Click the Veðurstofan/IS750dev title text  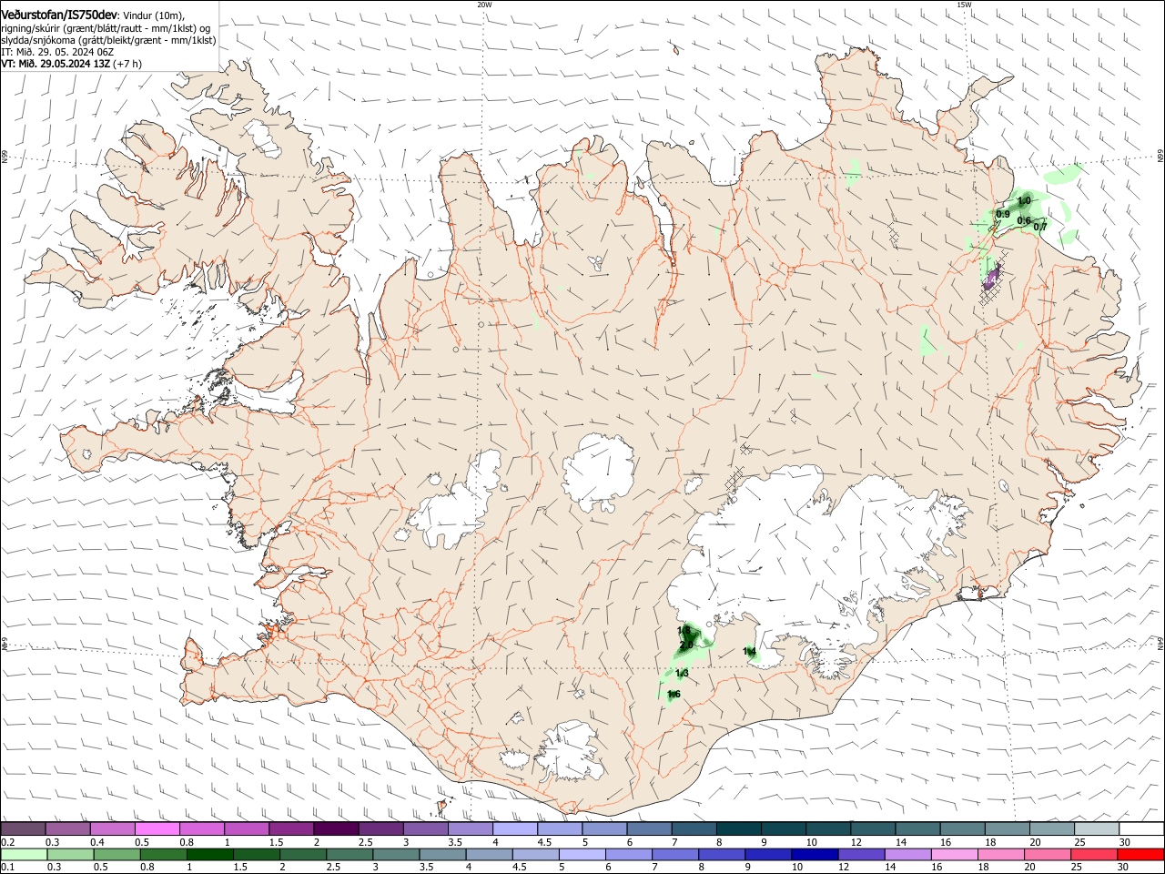point(60,15)
